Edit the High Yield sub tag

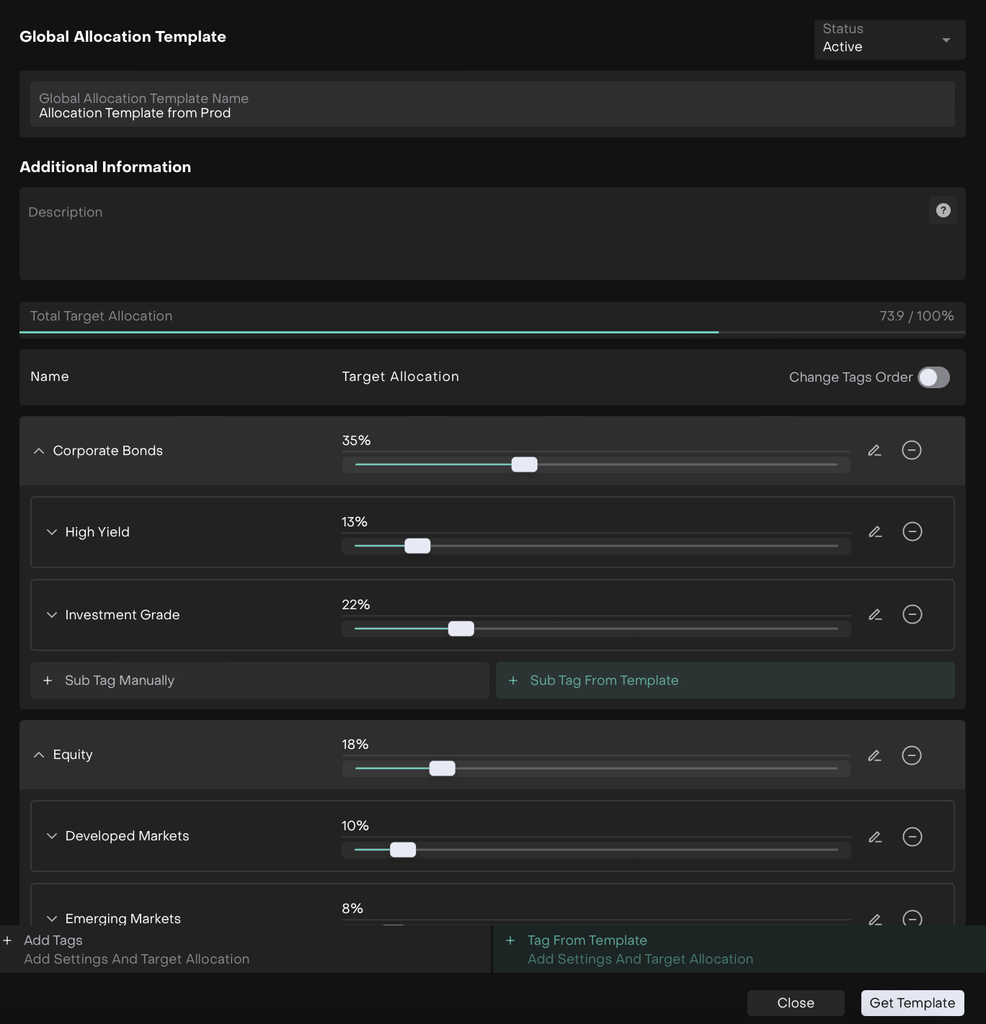pyautogui.click(x=875, y=532)
